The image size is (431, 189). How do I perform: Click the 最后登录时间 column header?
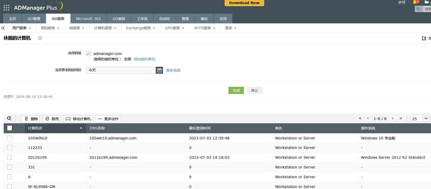pyautogui.click(x=200, y=128)
